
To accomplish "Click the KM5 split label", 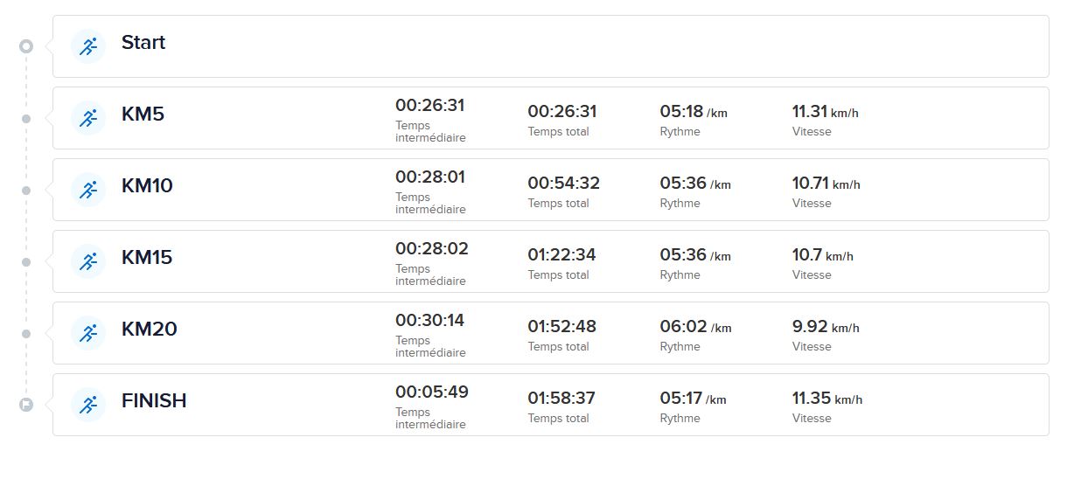I will pos(143,115).
